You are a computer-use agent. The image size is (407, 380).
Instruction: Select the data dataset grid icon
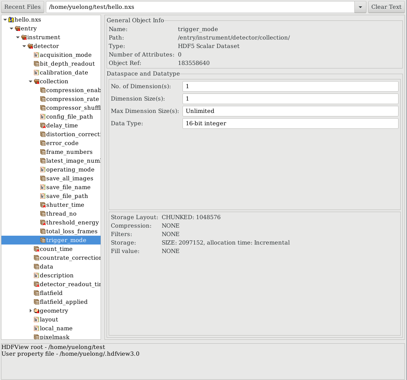pyautogui.click(x=36, y=267)
